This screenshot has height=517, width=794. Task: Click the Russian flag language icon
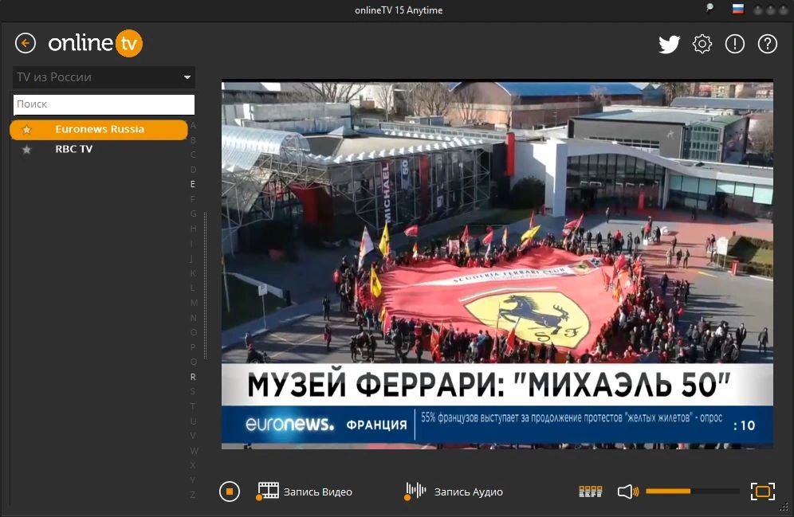tap(738, 9)
